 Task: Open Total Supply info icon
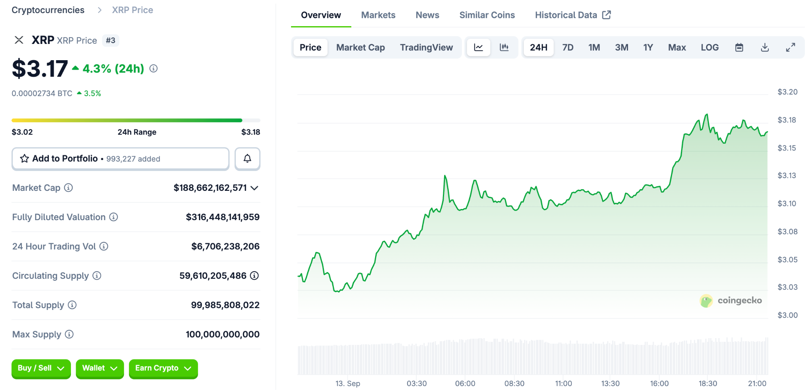(x=72, y=305)
